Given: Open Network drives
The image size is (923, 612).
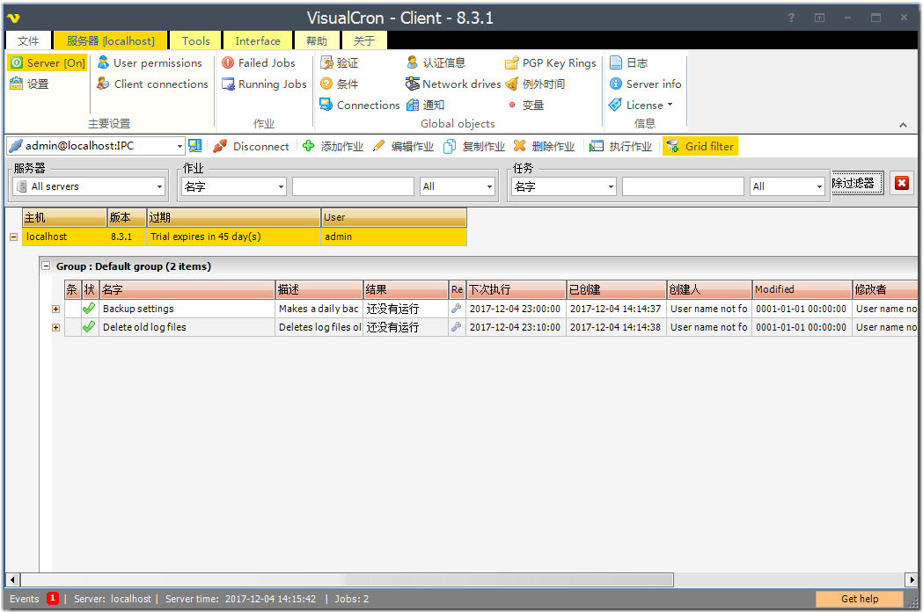Looking at the screenshot, I should (x=453, y=84).
